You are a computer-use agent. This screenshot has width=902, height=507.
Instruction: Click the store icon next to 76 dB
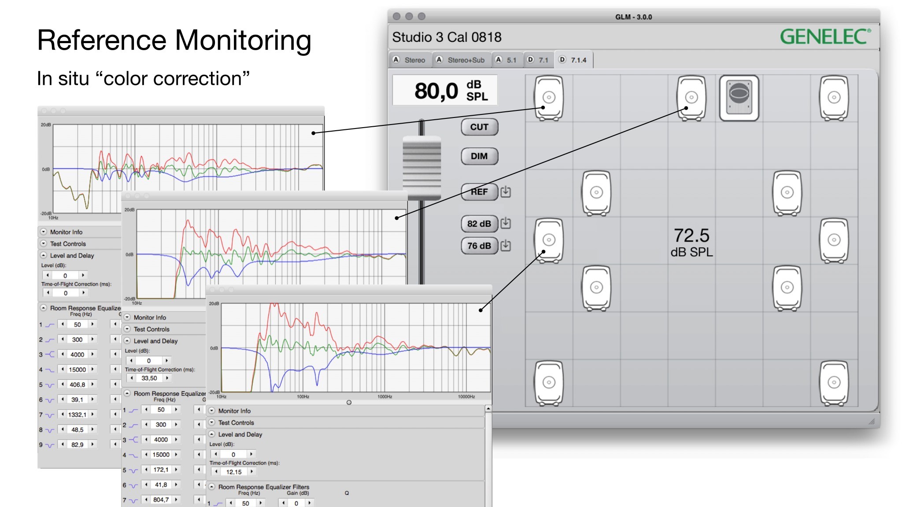pos(506,246)
